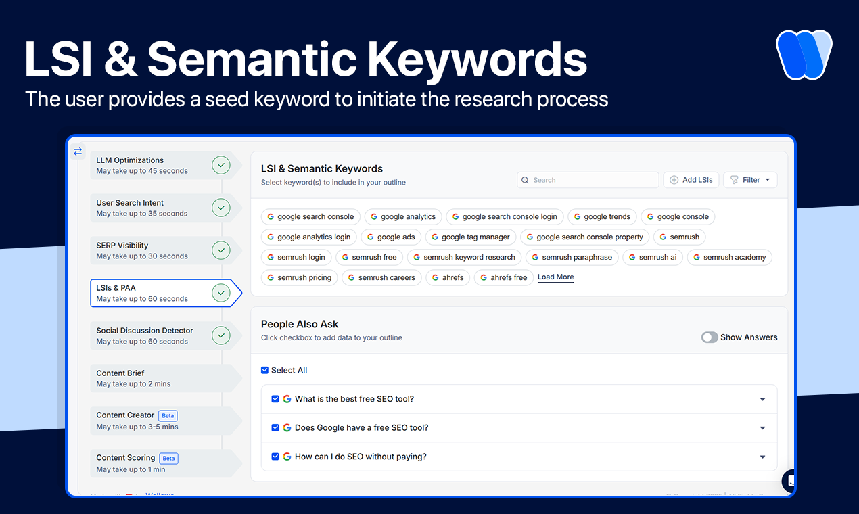Open the LLM Optimizations step
Image resolution: width=859 pixels, height=514 pixels.
click(166, 165)
